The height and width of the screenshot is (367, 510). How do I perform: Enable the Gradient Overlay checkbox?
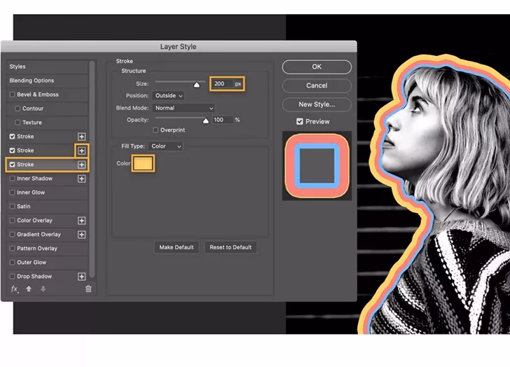click(13, 235)
